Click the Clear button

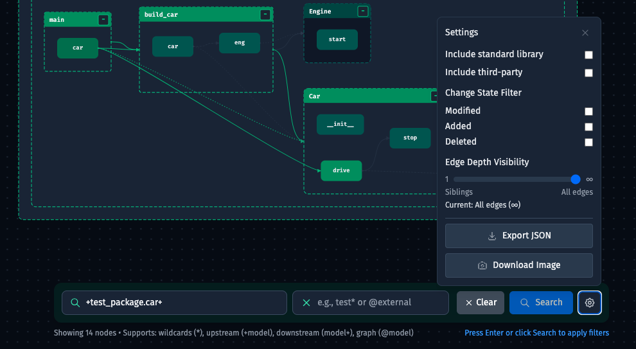point(481,303)
